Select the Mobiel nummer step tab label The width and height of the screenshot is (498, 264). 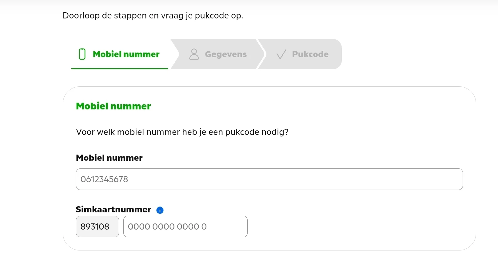pos(126,54)
